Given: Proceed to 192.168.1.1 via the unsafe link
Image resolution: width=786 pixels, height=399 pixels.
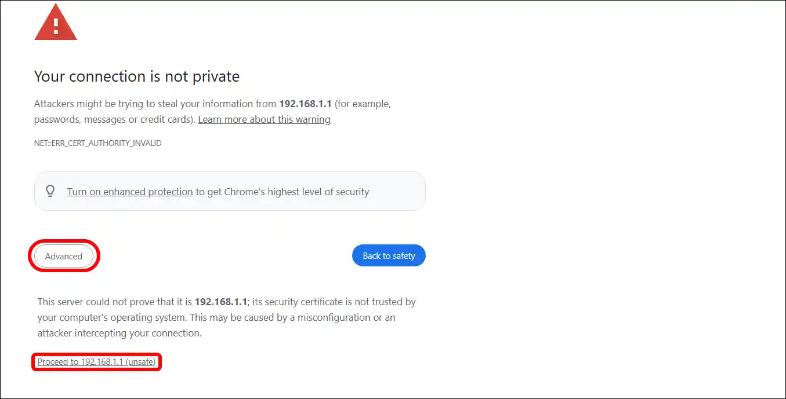Looking at the screenshot, I should point(96,361).
